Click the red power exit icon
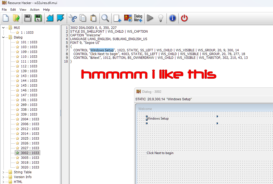Screen dimensions: 273x184 coord(184,18)
